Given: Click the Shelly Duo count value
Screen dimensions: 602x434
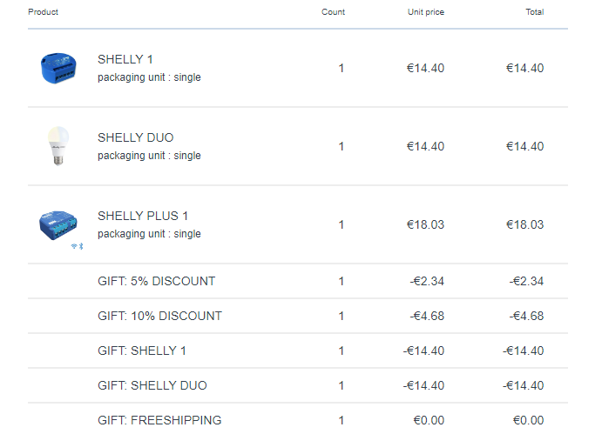Looking at the screenshot, I should click(341, 146).
